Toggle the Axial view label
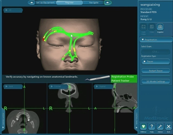Screen dimensions: 173x135 [x=13, y=86]
